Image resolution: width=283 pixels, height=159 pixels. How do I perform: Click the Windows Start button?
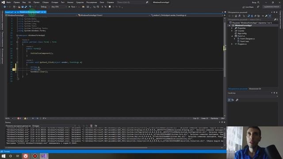click(4, 156)
